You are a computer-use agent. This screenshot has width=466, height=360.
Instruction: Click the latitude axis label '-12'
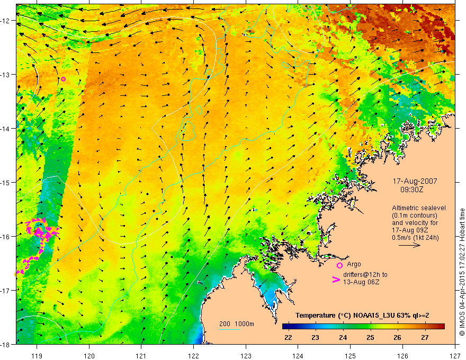coord(5,21)
